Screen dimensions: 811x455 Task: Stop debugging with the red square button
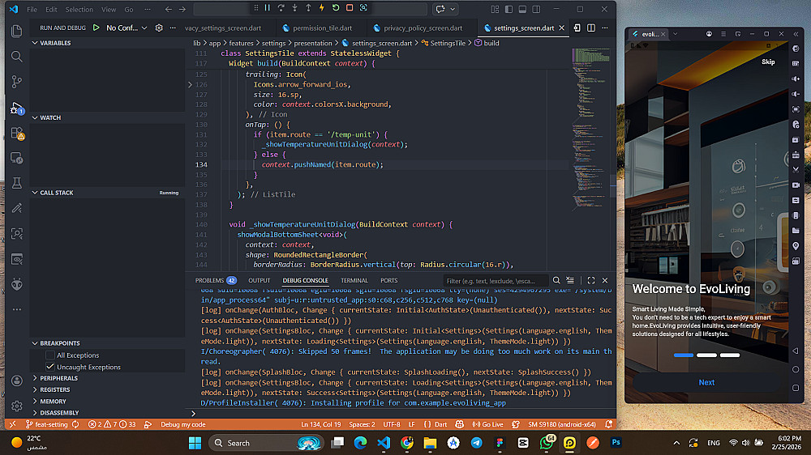[x=349, y=8]
